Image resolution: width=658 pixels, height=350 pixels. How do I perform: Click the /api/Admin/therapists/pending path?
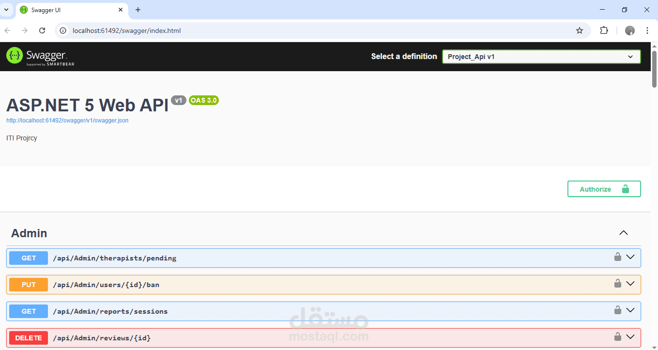point(114,258)
